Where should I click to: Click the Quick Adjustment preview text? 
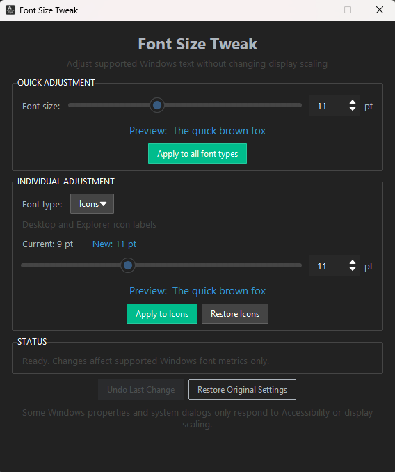(197, 131)
